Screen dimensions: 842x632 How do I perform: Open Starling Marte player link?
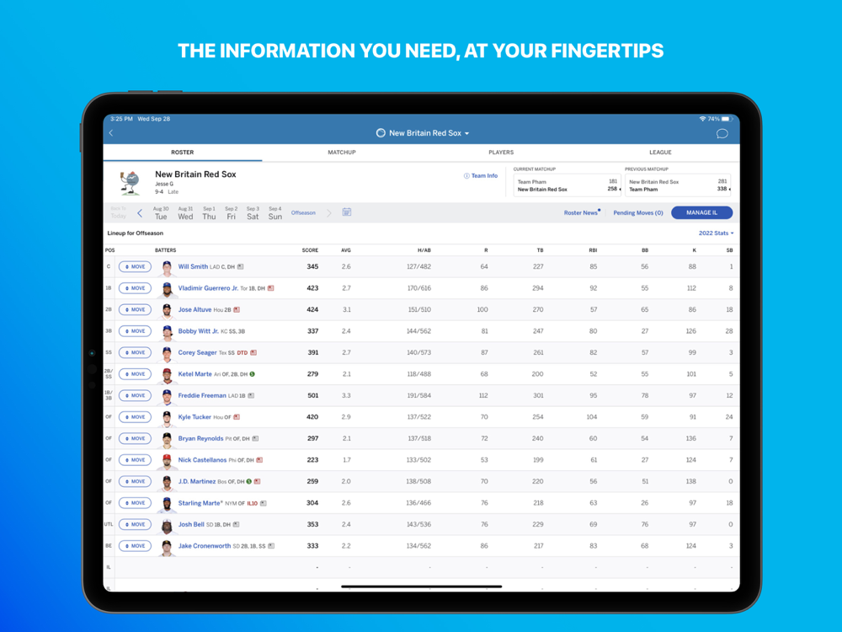200,503
